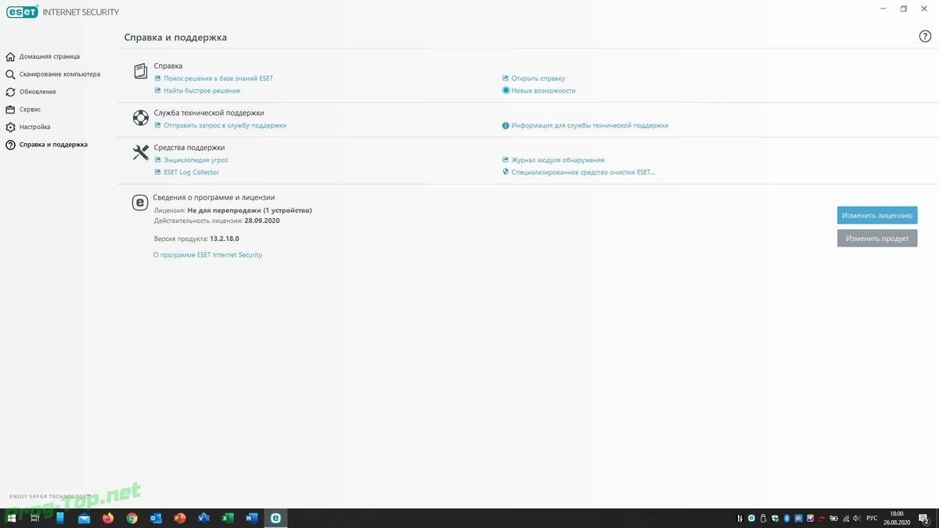Open the Обновление sidebar section
Image resolution: width=939 pixels, height=528 pixels.
(38, 92)
